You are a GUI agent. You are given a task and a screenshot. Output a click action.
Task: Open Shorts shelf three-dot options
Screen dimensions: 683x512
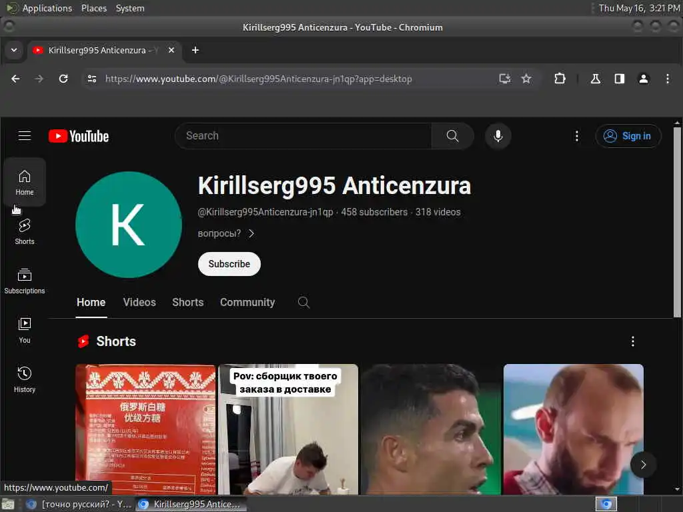[632, 341]
